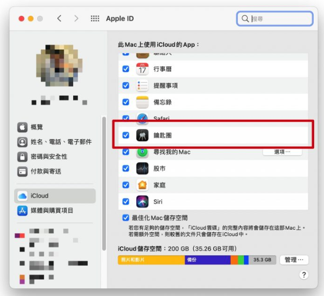
Task: Click the Calendar app icon (行事曆)
Action: tap(142, 69)
